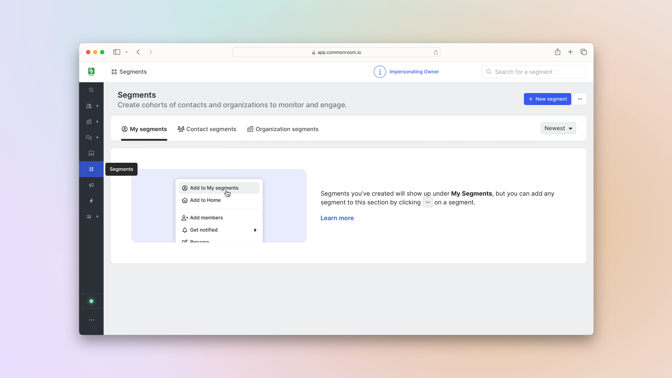Screen dimensions: 672x378
Task: Switch to Contact segments tab
Action: coord(207,129)
